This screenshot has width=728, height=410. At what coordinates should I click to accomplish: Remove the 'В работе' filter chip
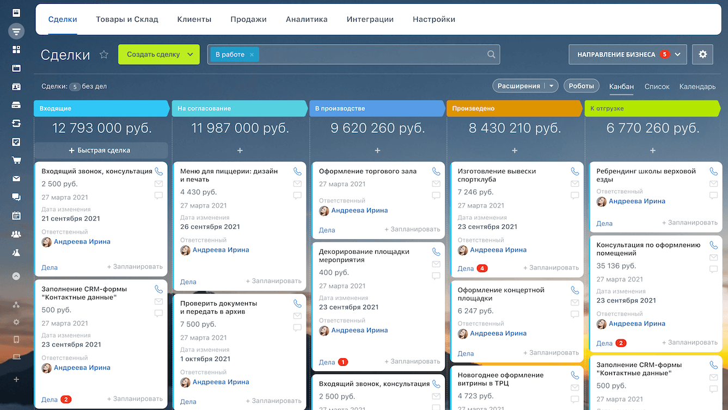252,54
